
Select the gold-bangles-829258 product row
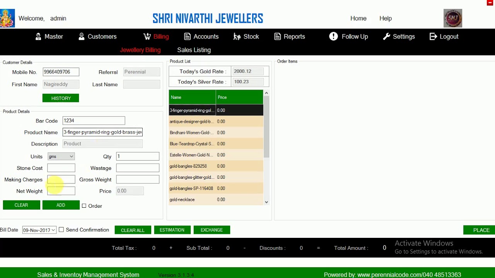[x=216, y=166]
